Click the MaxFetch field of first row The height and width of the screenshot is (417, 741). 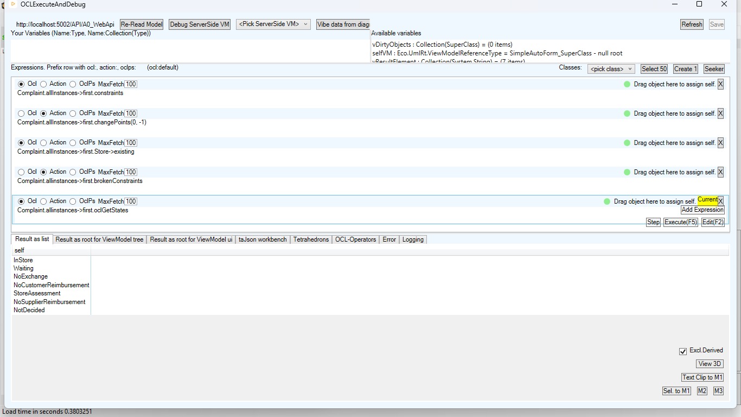pos(131,84)
